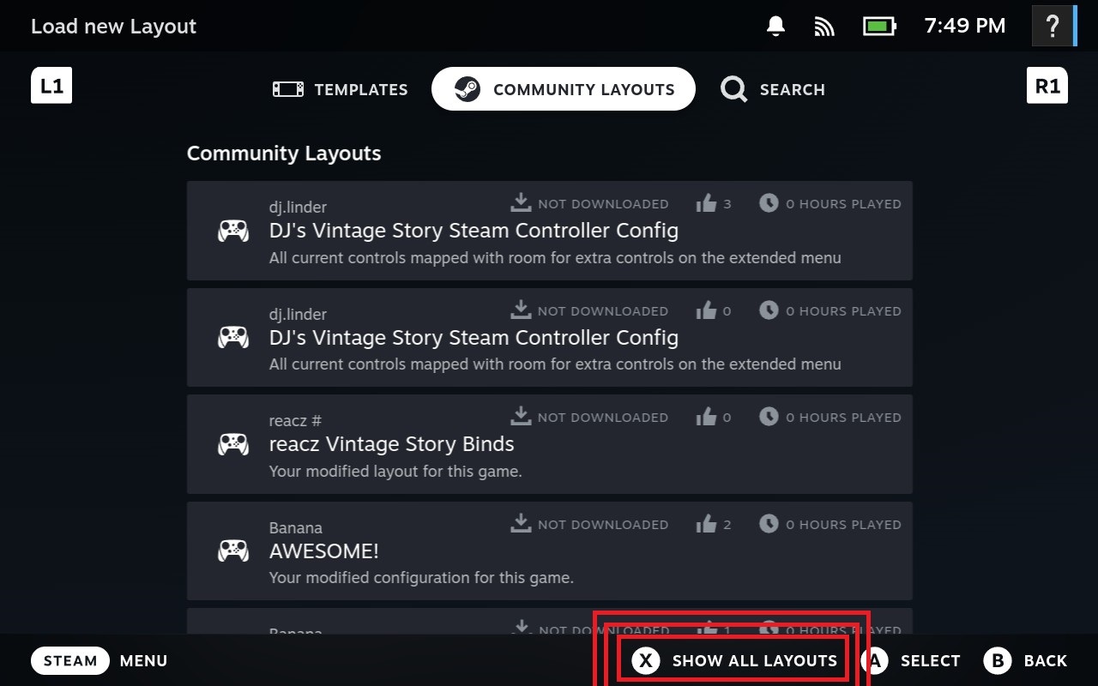Image resolution: width=1098 pixels, height=686 pixels.
Task: Click the controller icon beside AWESOME! layout
Action: click(233, 551)
